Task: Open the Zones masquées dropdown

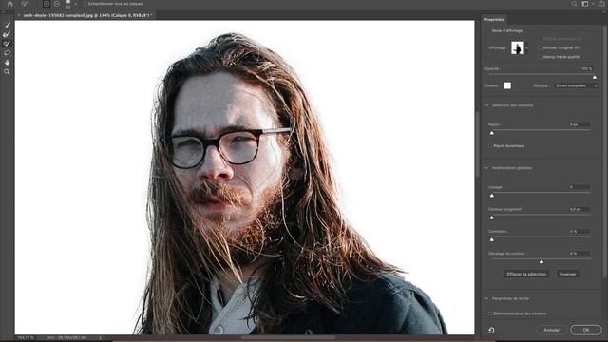Action: click(x=576, y=85)
